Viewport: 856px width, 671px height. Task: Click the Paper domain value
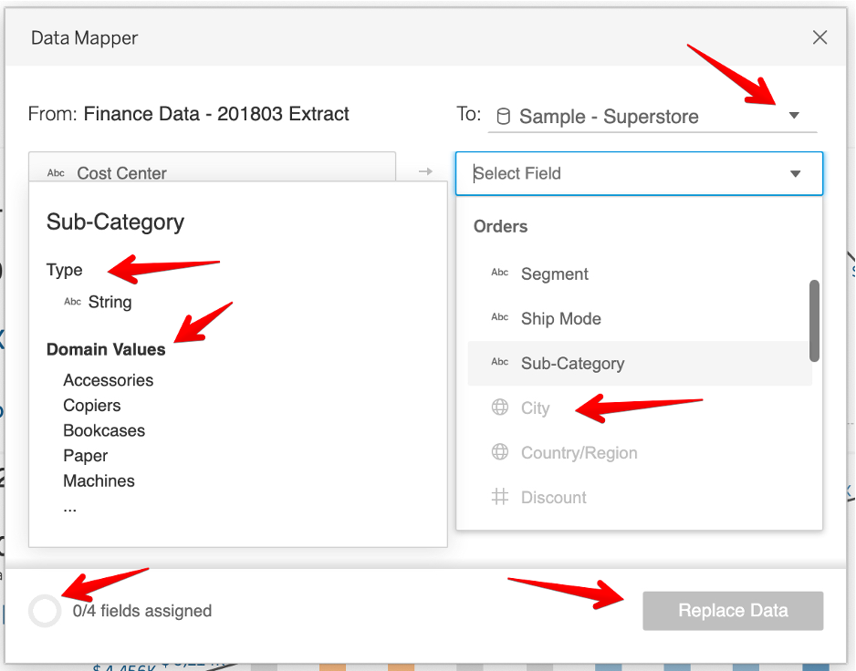pyautogui.click(x=85, y=456)
